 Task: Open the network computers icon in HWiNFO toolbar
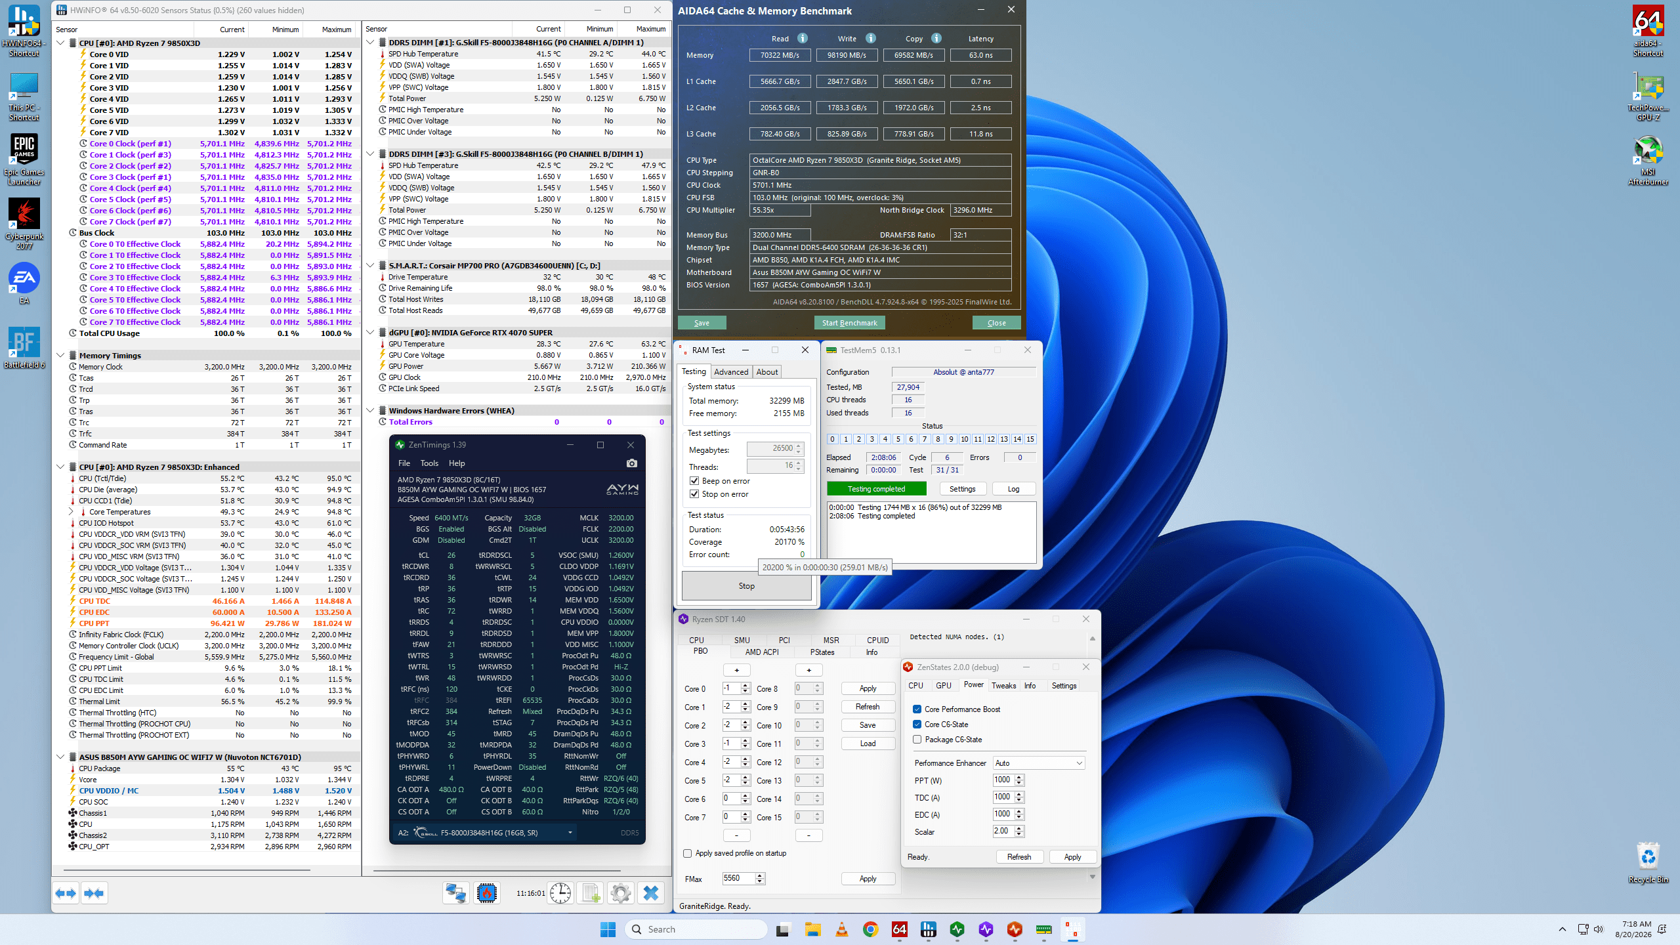455,893
